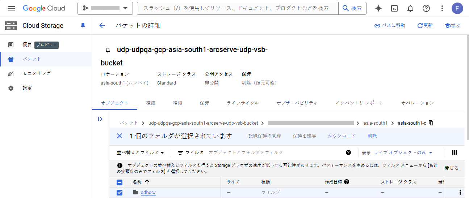469x198 pixels.
Task: Click the 更新 refresh button
Action: [425, 26]
